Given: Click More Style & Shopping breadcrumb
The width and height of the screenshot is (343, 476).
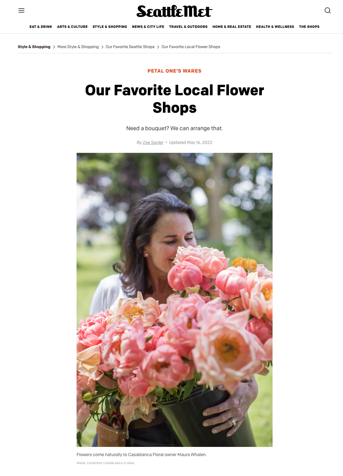Looking at the screenshot, I should [x=78, y=47].
